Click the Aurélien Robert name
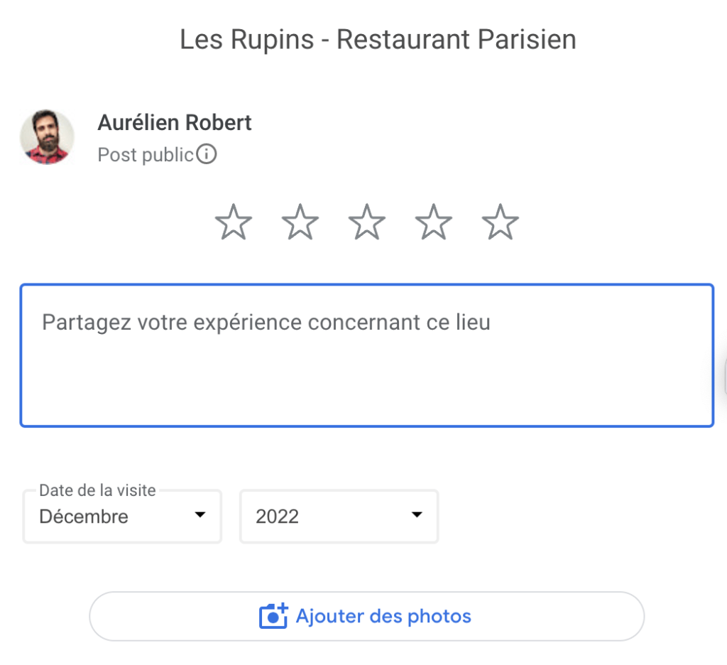Screen dimensions: 727x665 [175, 123]
